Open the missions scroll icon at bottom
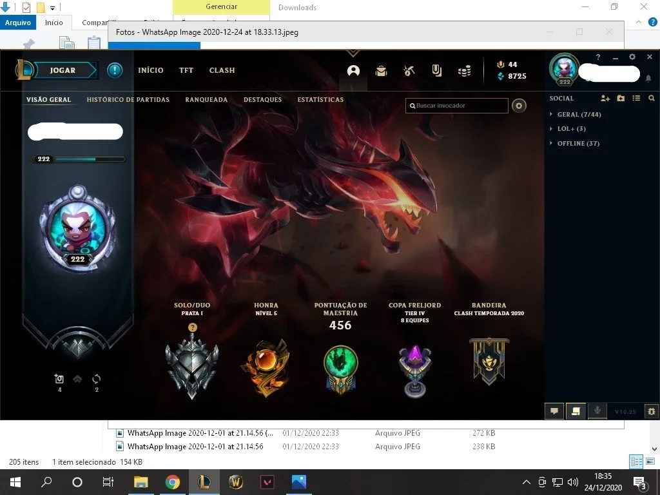Viewport: 660px width, 495px height. [576, 411]
